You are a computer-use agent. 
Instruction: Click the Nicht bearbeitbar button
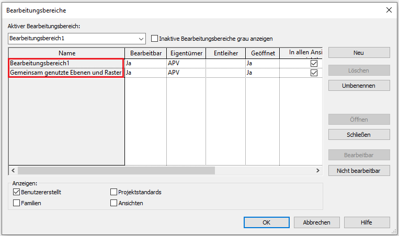coord(359,170)
